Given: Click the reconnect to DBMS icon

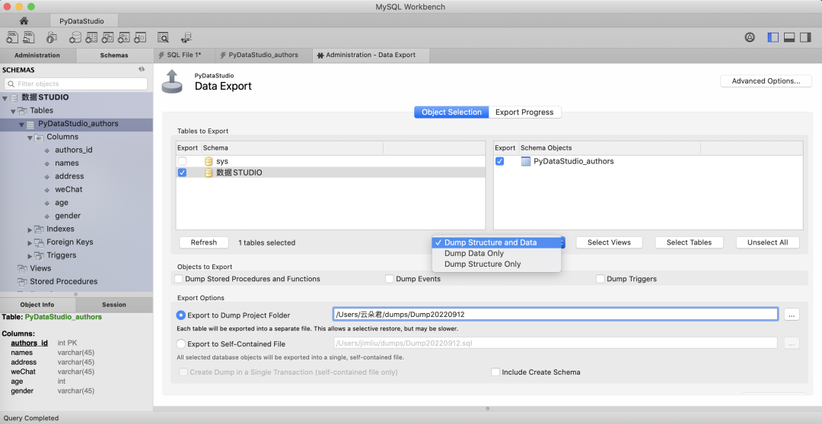Looking at the screenshot, I should (186, 37).
